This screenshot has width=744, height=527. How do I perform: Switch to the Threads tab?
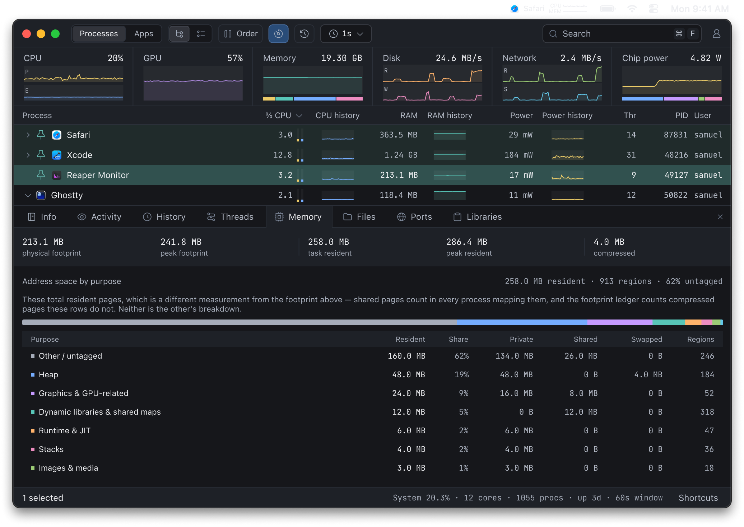[230, 217]
